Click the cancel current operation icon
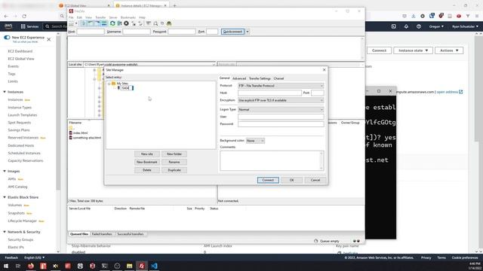The height and width of the screenshot is (271, 483). click(x=126, y=23)
